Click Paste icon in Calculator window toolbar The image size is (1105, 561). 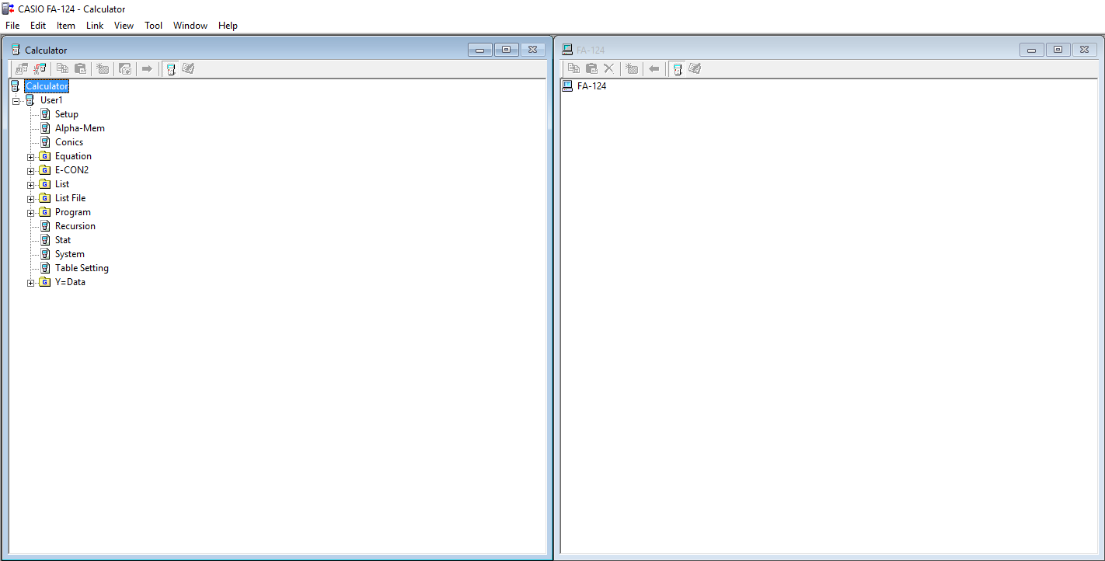click(x=80, y=68)
